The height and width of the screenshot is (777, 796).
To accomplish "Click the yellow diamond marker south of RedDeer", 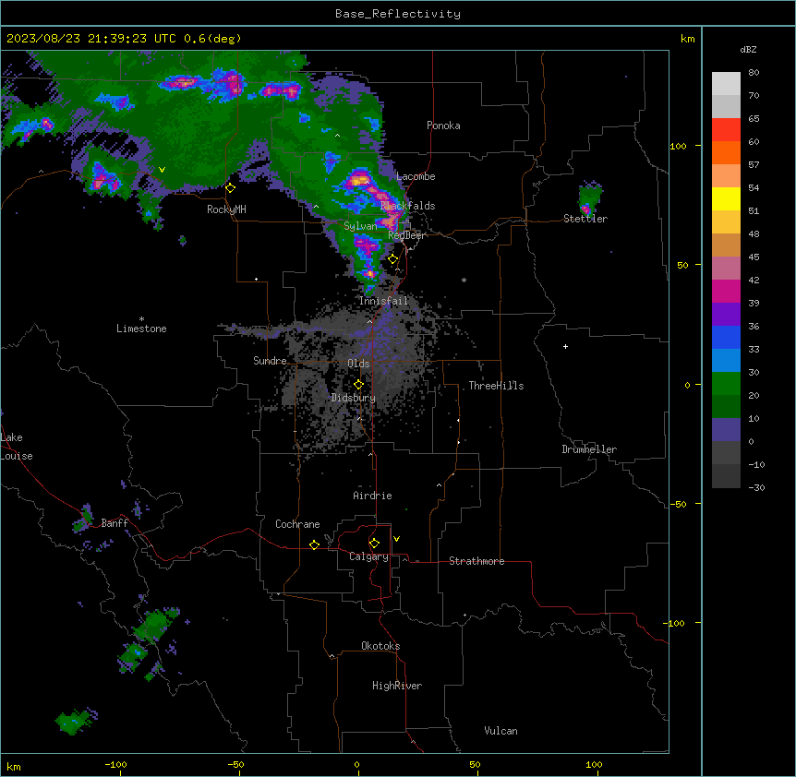I will (x=393, y=259).
